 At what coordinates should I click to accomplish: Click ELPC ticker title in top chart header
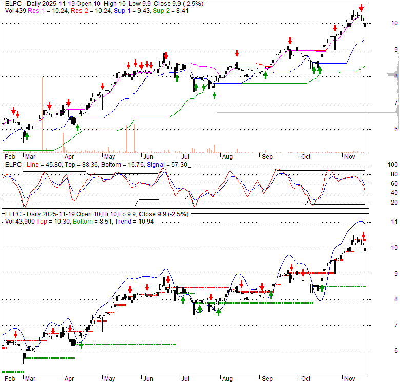click(x=12, y=4)
